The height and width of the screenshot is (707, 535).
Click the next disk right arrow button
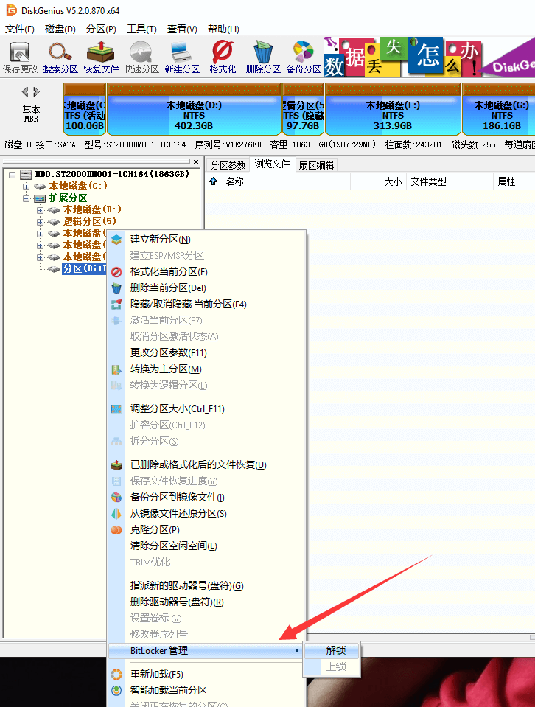click(x=36, y=92)
